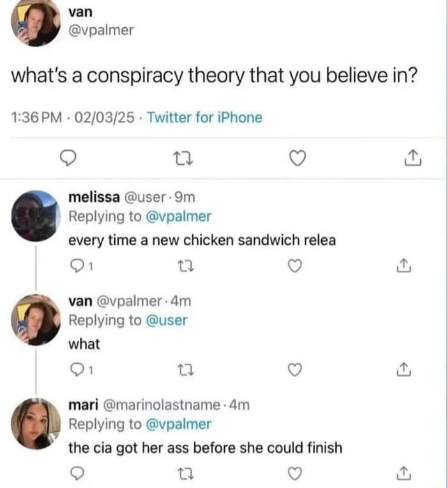This screenshot has width=447, height=488.
Task: Reply to mari's cia tweet
Action: point(74,473)
